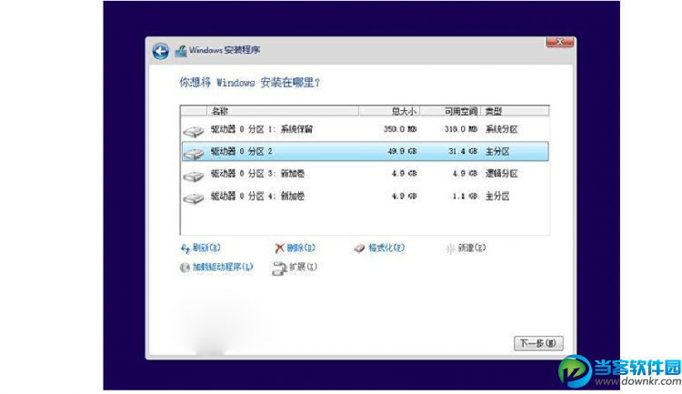This screenshot has height=394, width=682.
Task: Create new partition via 新建(E)
Action: coord(471,248)
